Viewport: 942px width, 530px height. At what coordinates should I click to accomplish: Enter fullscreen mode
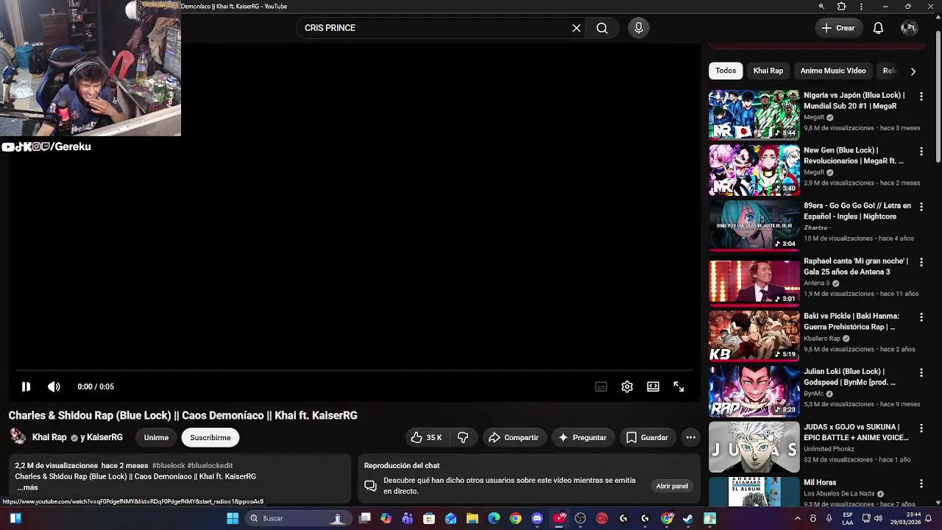point(679,386)
